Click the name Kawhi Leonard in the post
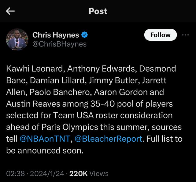196x182 pixels. click(x=34, y=69)
